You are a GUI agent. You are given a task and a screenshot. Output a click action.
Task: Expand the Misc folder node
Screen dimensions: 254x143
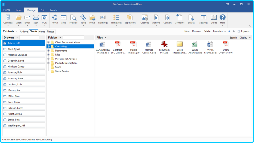(x=48, y=55)
